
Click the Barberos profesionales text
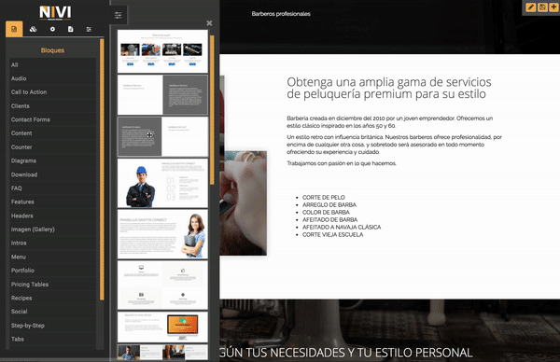pyautogui.click(x=281, y=14)
